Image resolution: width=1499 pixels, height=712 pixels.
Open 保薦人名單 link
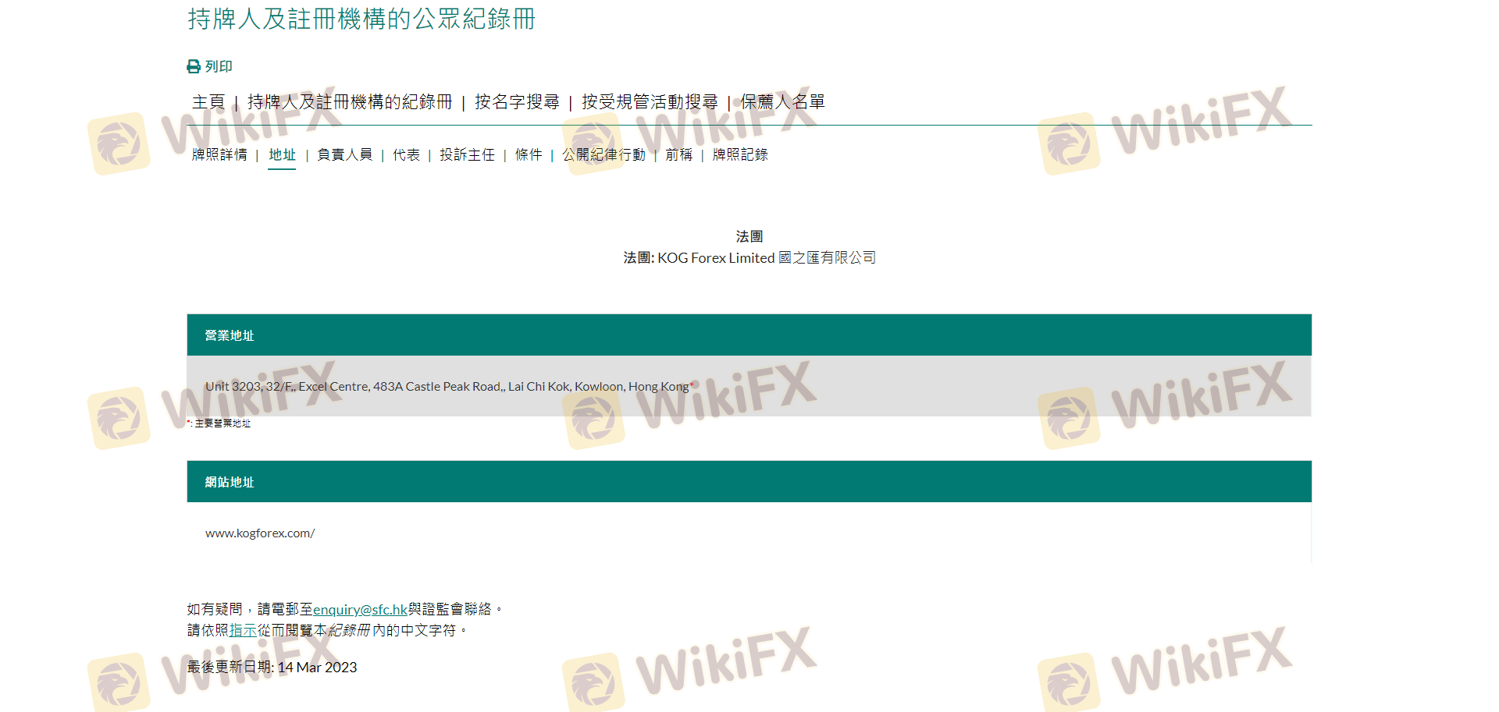(x=783, y=102)
